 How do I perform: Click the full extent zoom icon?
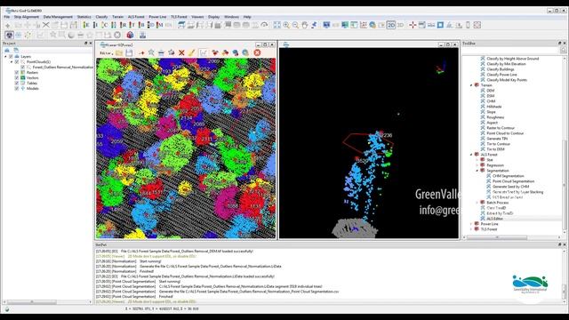[276, 25]
